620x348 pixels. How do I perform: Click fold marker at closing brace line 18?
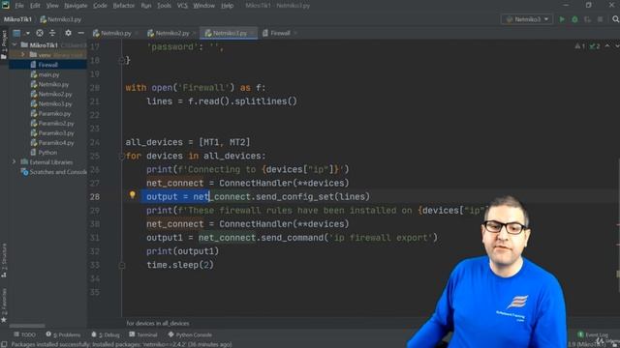pyautogui.click(x=122, y=60)
